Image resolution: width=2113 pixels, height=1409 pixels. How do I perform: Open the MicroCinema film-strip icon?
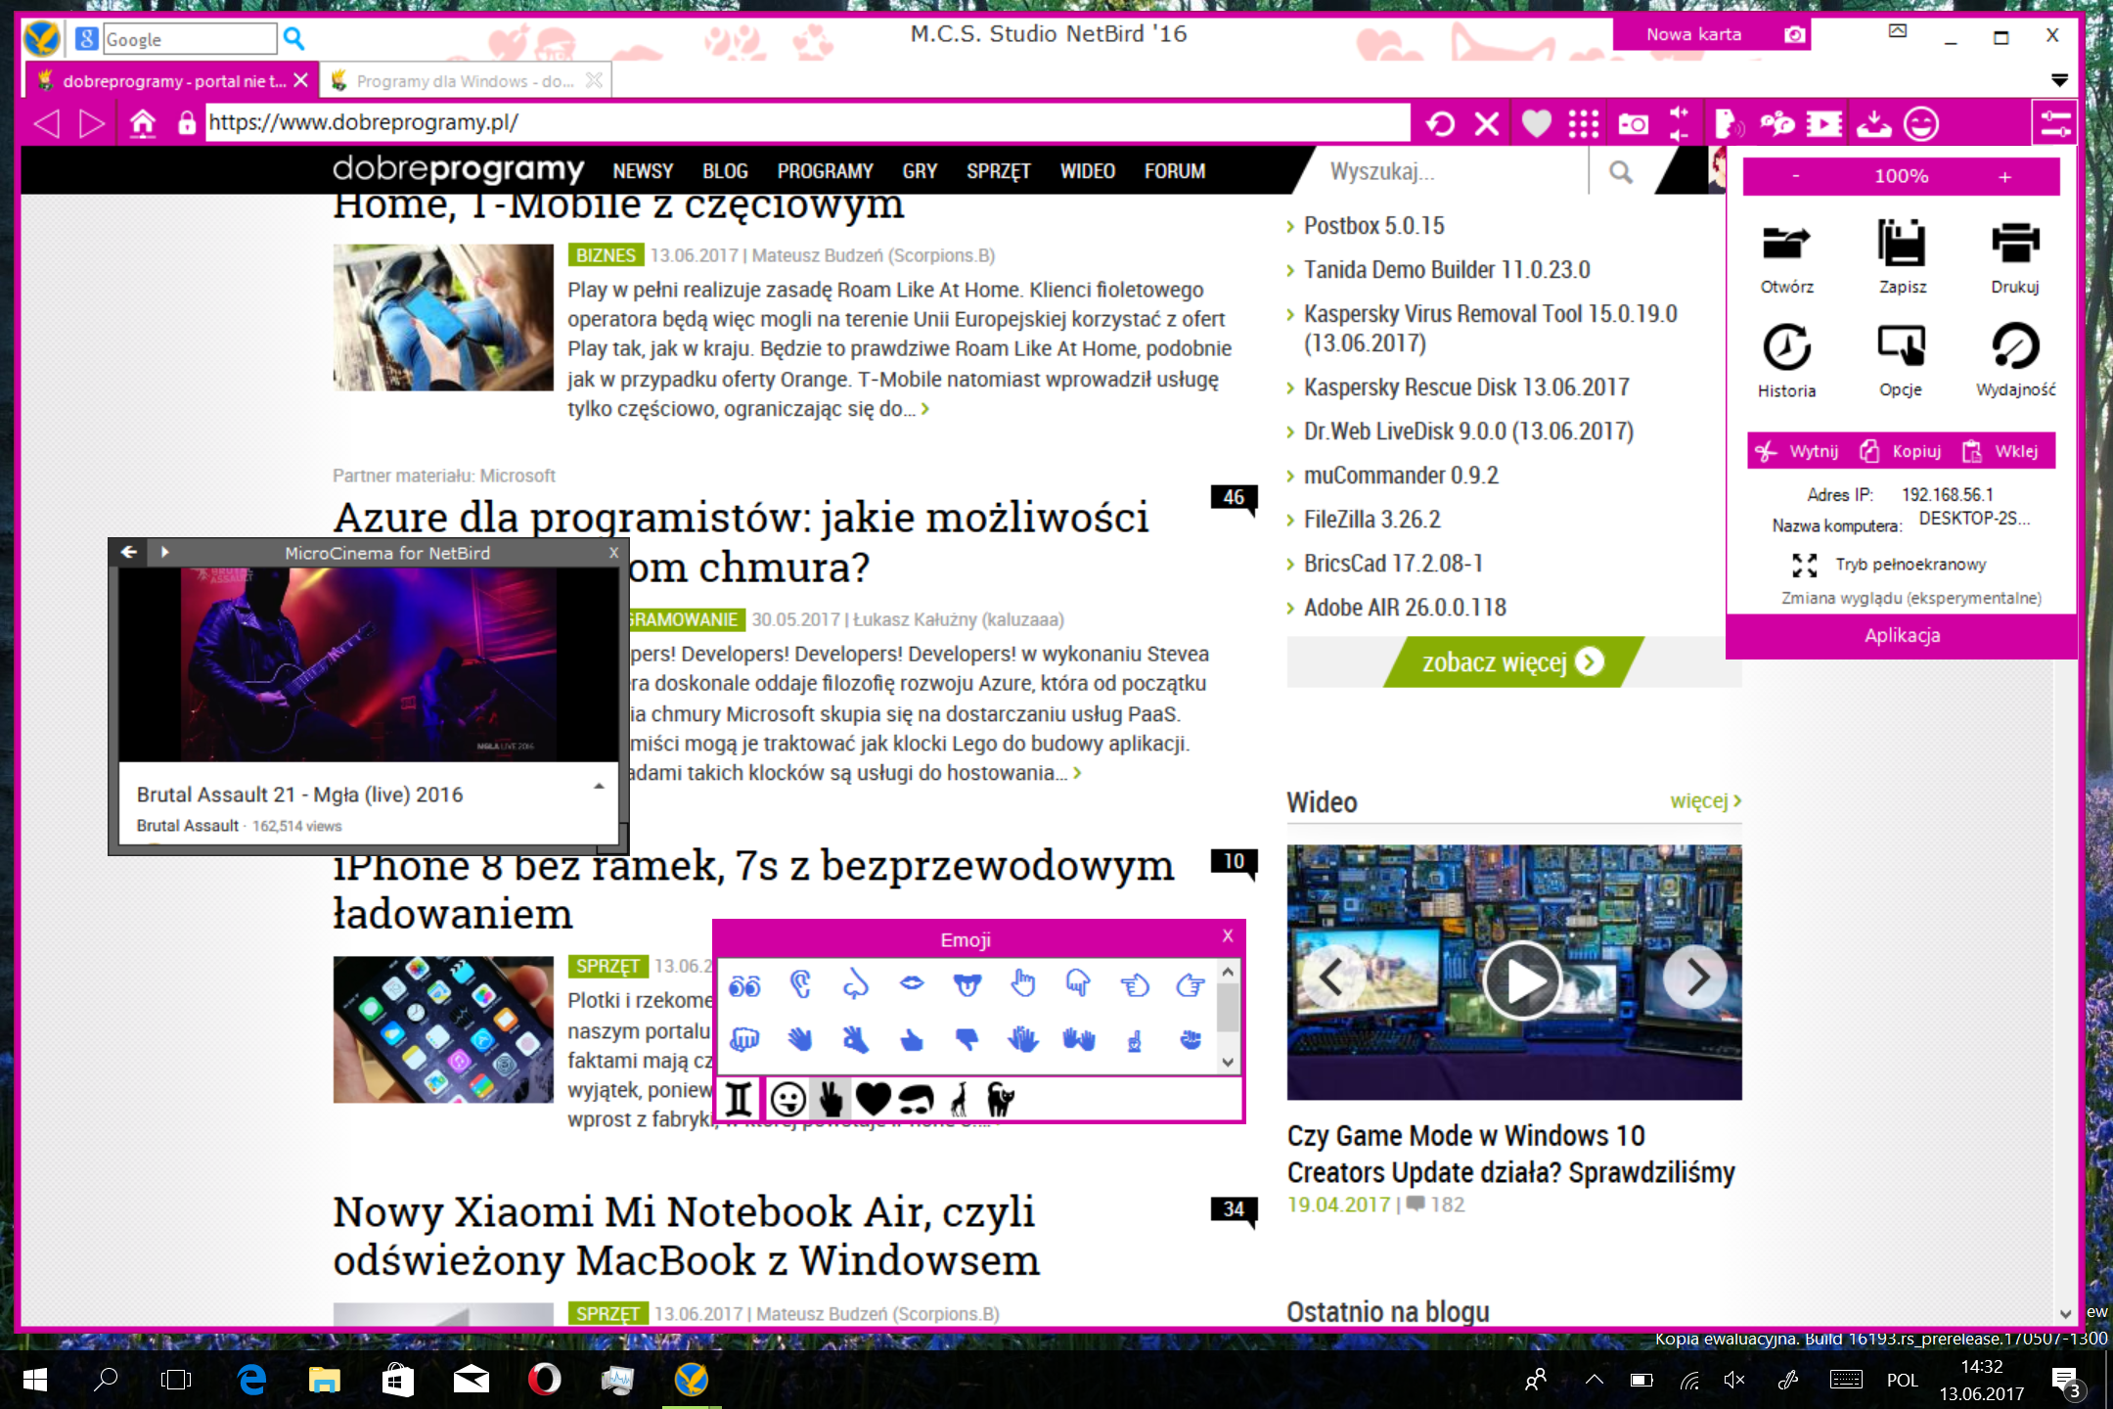1824,124
